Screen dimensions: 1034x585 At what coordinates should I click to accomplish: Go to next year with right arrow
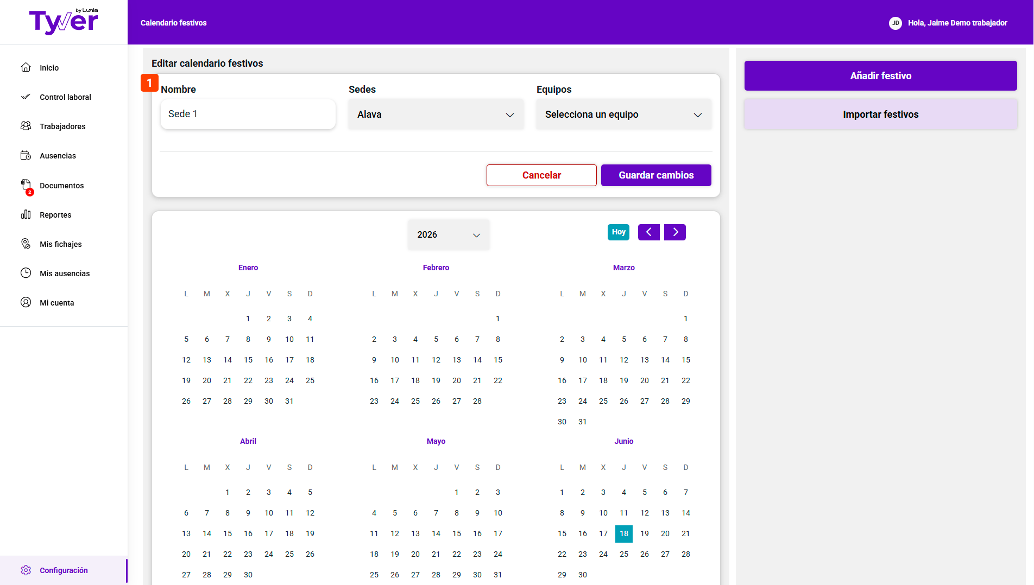coord(675,232)
